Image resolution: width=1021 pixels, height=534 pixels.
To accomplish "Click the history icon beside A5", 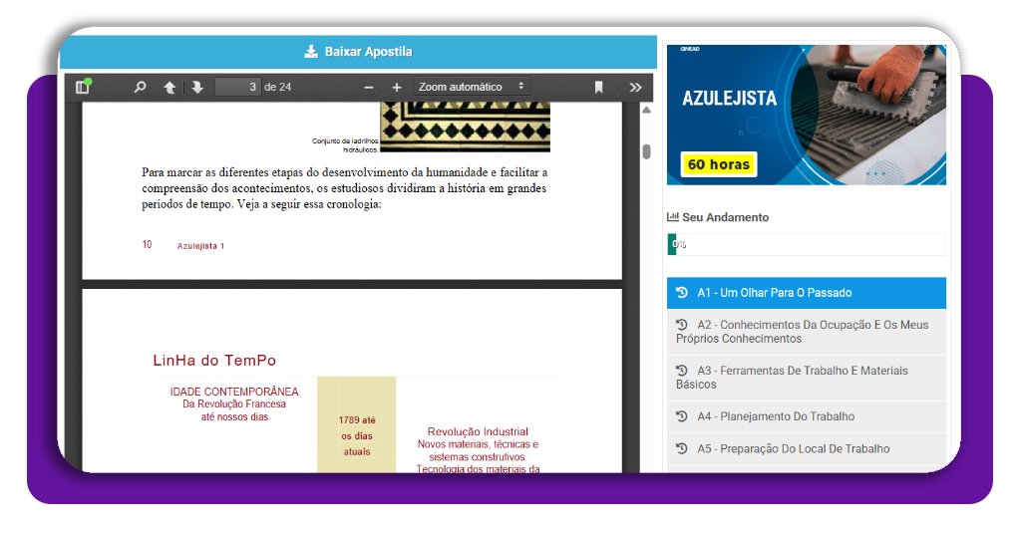I will click(682, 448).
